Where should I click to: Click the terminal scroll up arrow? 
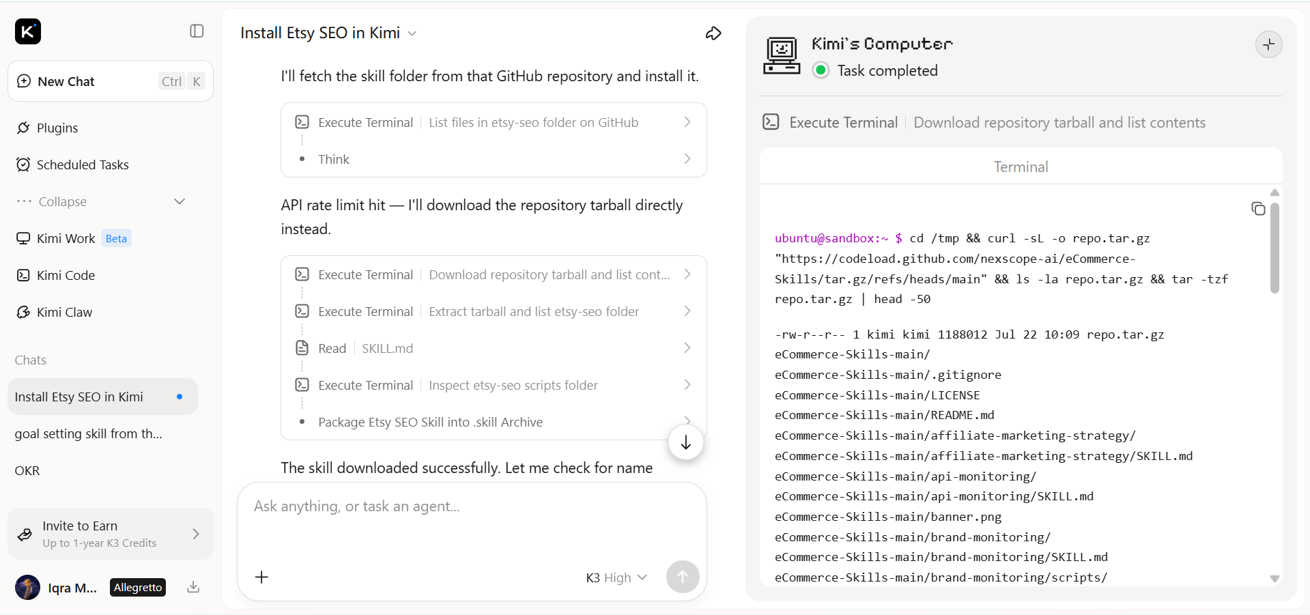coord(1275,192)
